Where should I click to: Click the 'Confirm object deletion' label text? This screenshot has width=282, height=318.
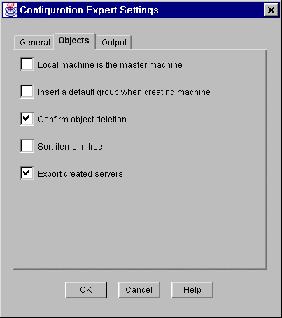point(82,120)
